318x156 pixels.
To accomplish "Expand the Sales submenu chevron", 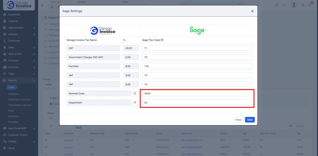I will [x=34, y=48].
